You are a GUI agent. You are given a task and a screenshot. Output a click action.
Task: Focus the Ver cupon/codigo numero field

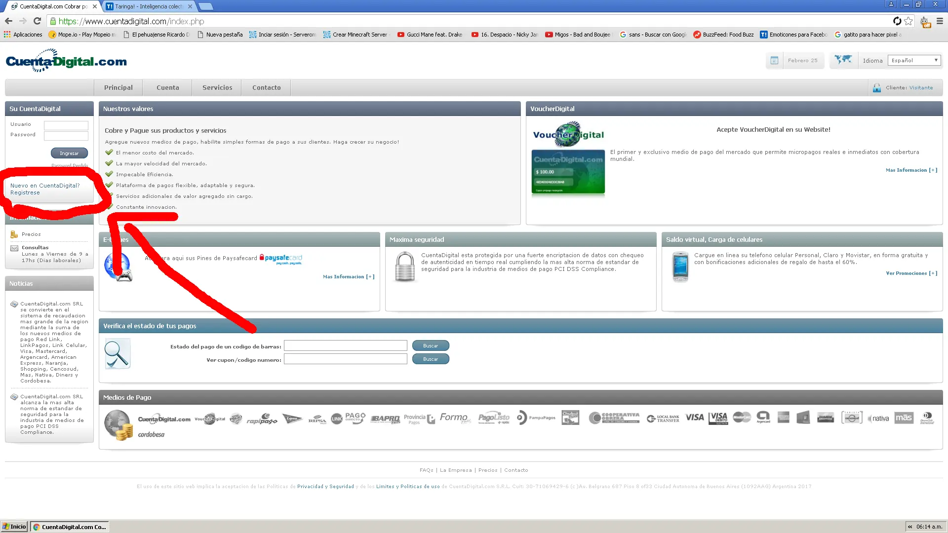pos(346,359)
